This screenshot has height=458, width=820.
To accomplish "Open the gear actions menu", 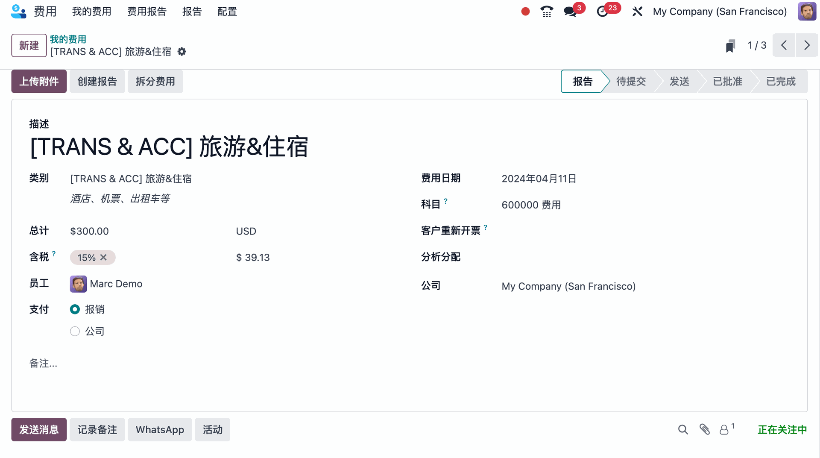I will (x=182, y=52).
